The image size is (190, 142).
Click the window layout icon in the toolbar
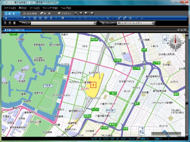click(85, 13)
